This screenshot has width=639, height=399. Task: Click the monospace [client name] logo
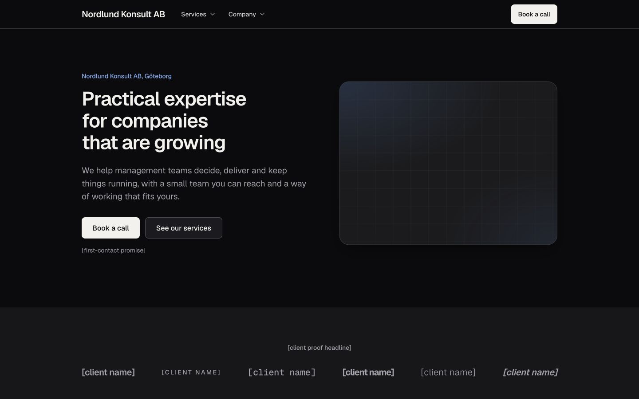point(282,372)
